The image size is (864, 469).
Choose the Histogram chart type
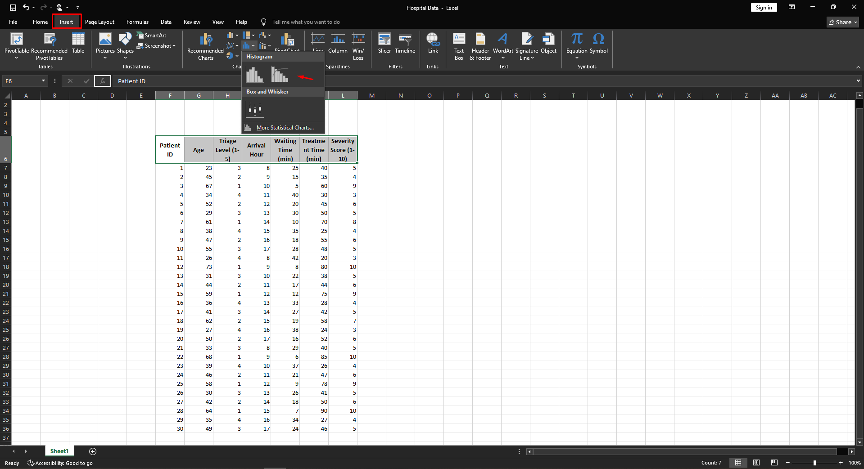click(x=254, y=75)
